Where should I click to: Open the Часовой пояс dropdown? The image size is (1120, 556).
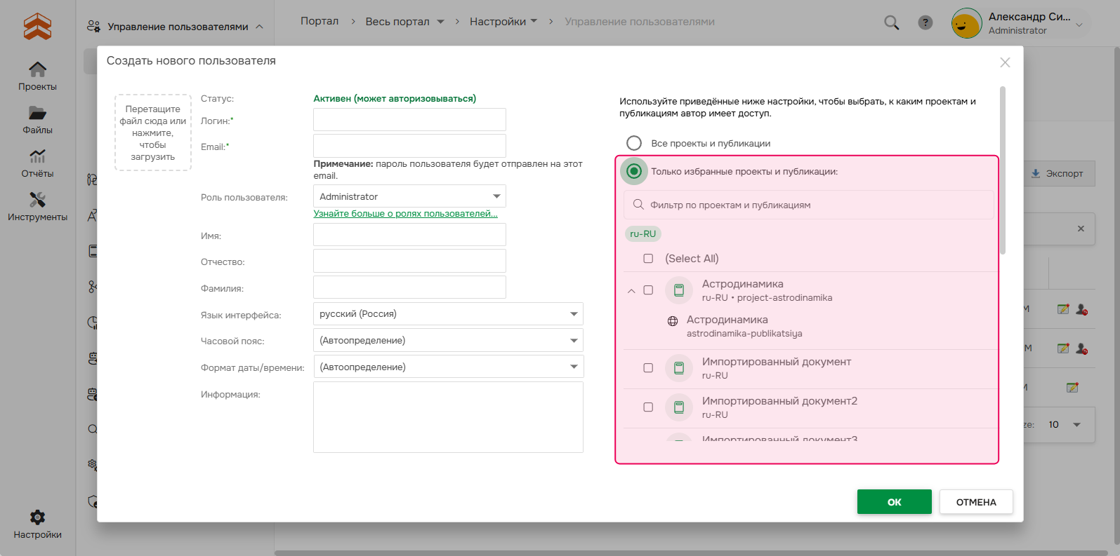click(x=448, y=340)
